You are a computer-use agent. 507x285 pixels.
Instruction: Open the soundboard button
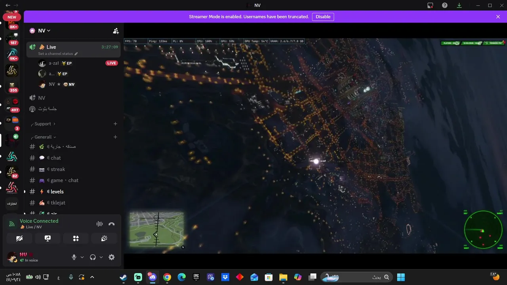[x=104, y=238]
